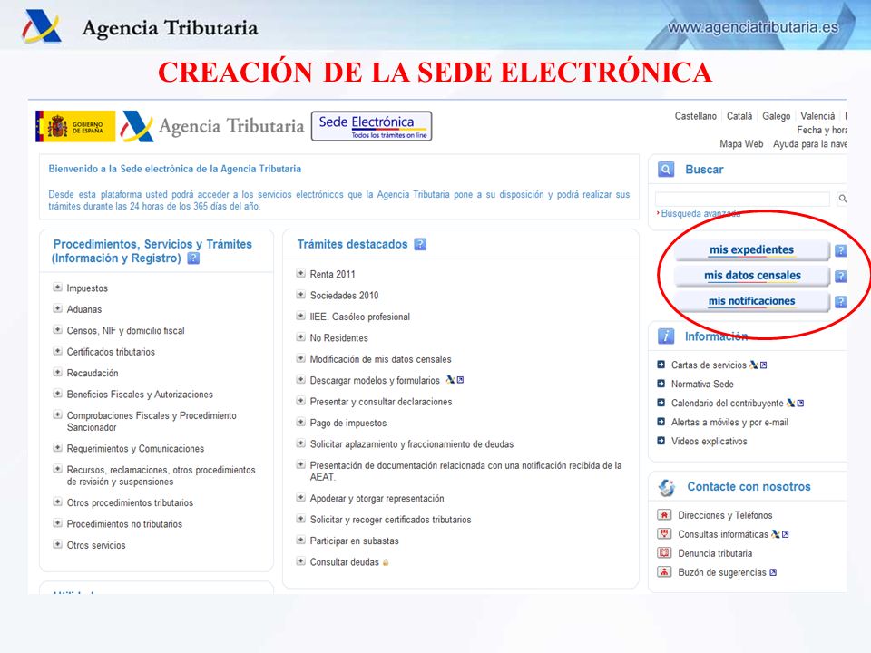Open help icon beside mis expedientes

coord(841,250)
